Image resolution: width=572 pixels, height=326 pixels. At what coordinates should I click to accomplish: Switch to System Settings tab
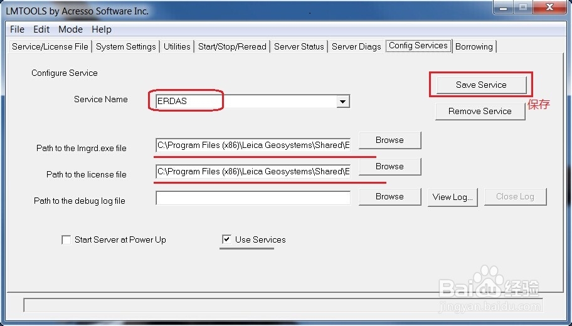tap(126, 46)
